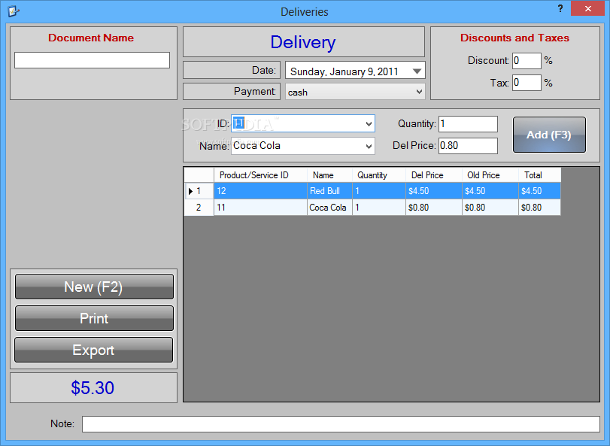Viewport: 610px width, 446px height.
Task: Select row header 2 in the grid
Action: pos(199,208)
